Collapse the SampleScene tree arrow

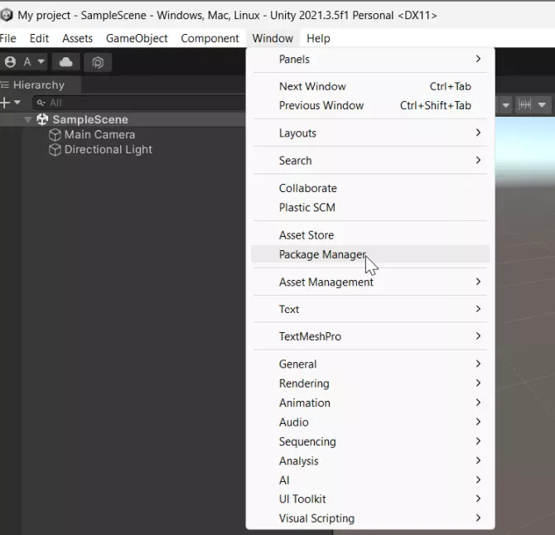pyautogui.click(x=28, y=119)
